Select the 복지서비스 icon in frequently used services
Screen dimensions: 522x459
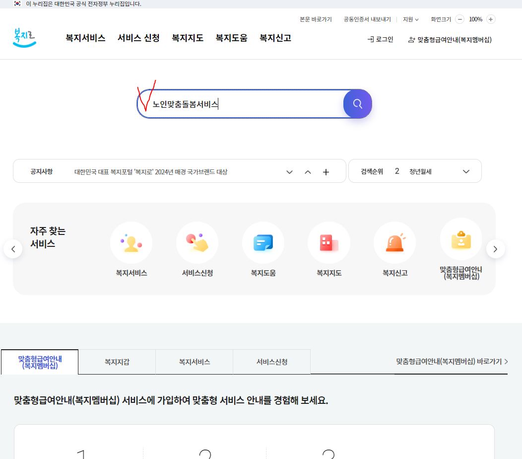[x=131, y=243]
